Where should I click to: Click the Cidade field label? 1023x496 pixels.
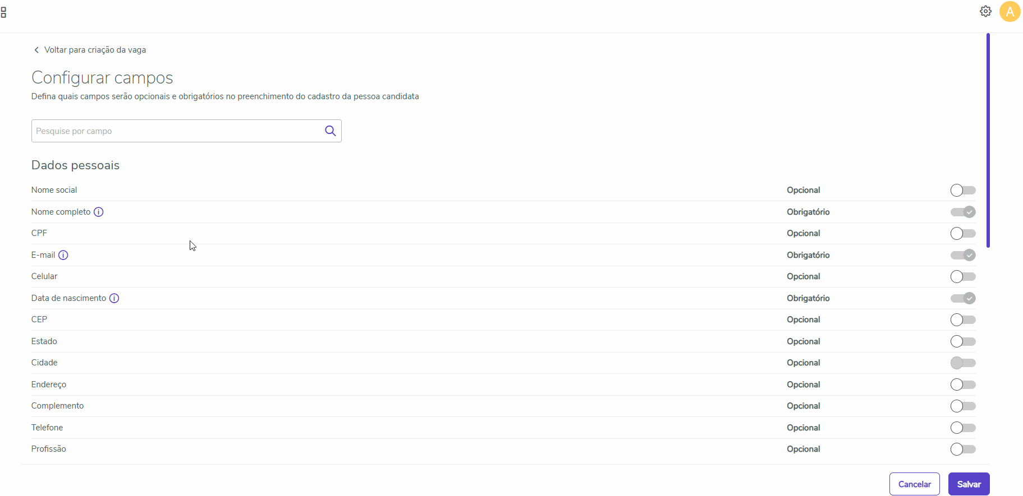44,363
